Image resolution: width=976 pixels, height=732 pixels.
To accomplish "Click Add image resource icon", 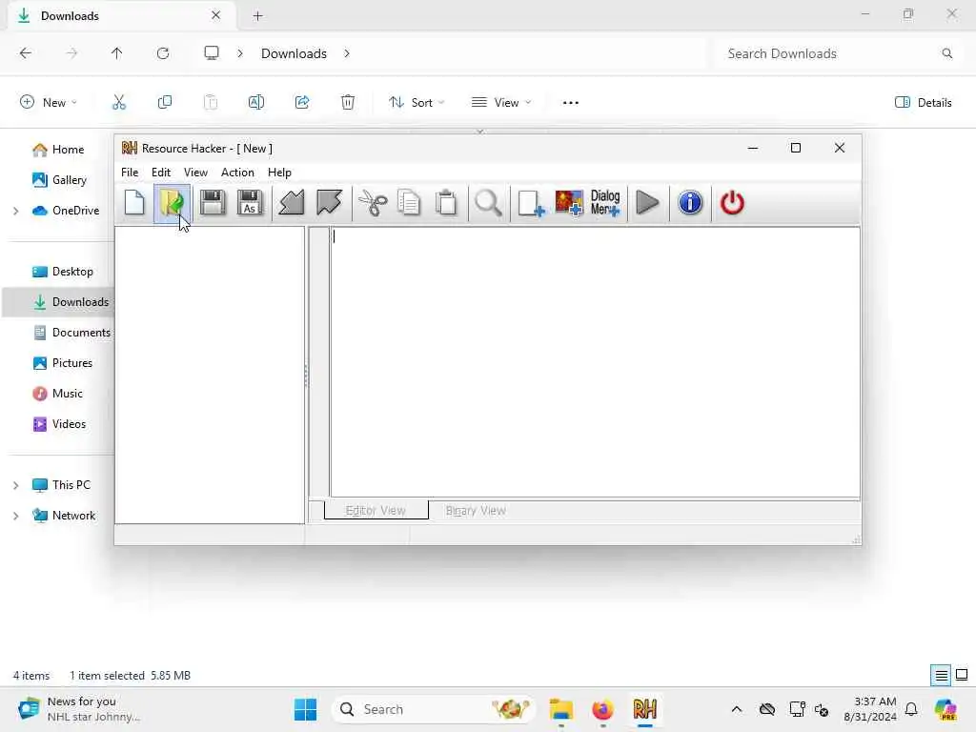I will [x=569, y=203].
